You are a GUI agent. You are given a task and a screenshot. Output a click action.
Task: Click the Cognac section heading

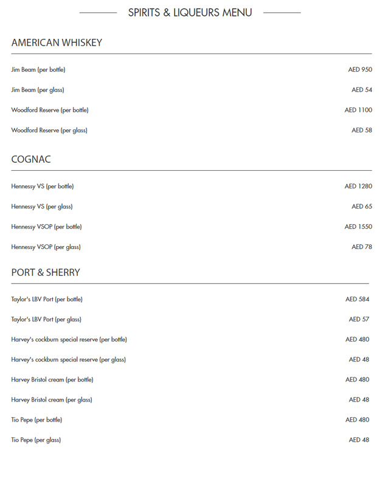[31, 159]
